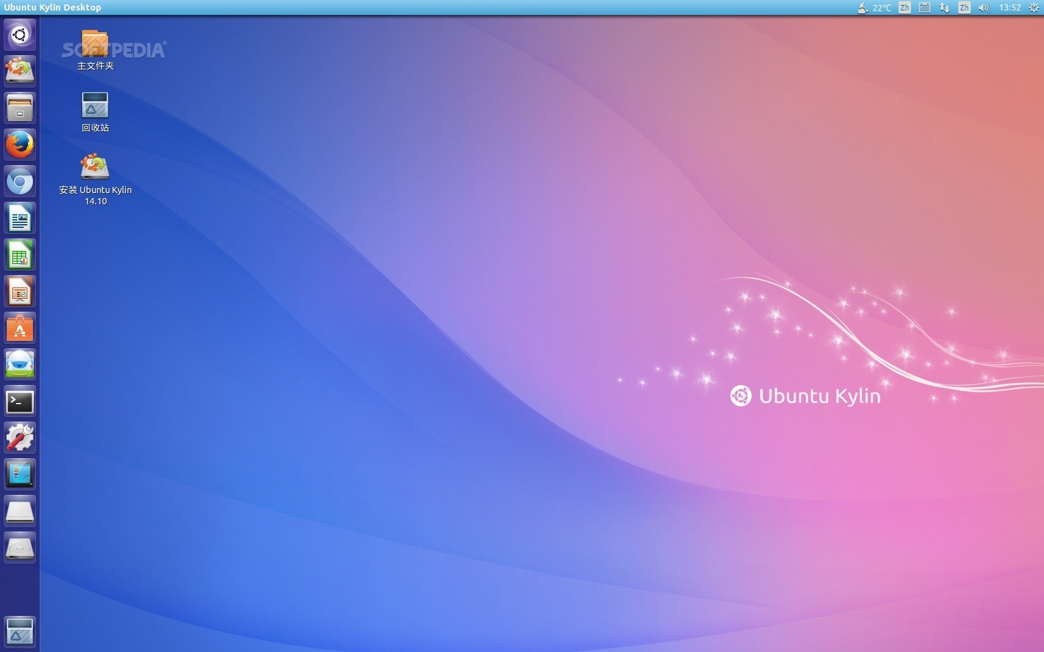This screenshot has height=652, width=1044.
Task: Open the optical disk drive launcher icon
Action: click(x=20, y=548)
